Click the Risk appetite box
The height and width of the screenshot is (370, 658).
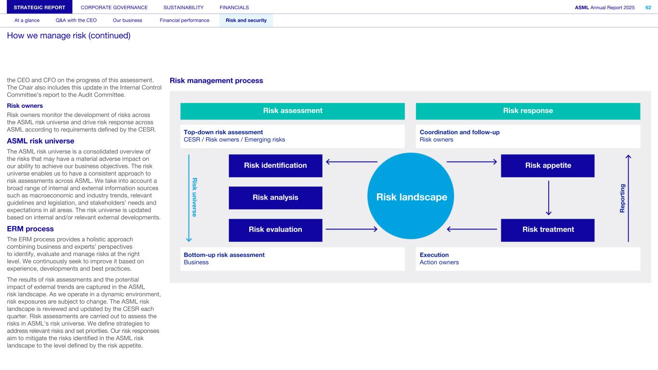548,166
